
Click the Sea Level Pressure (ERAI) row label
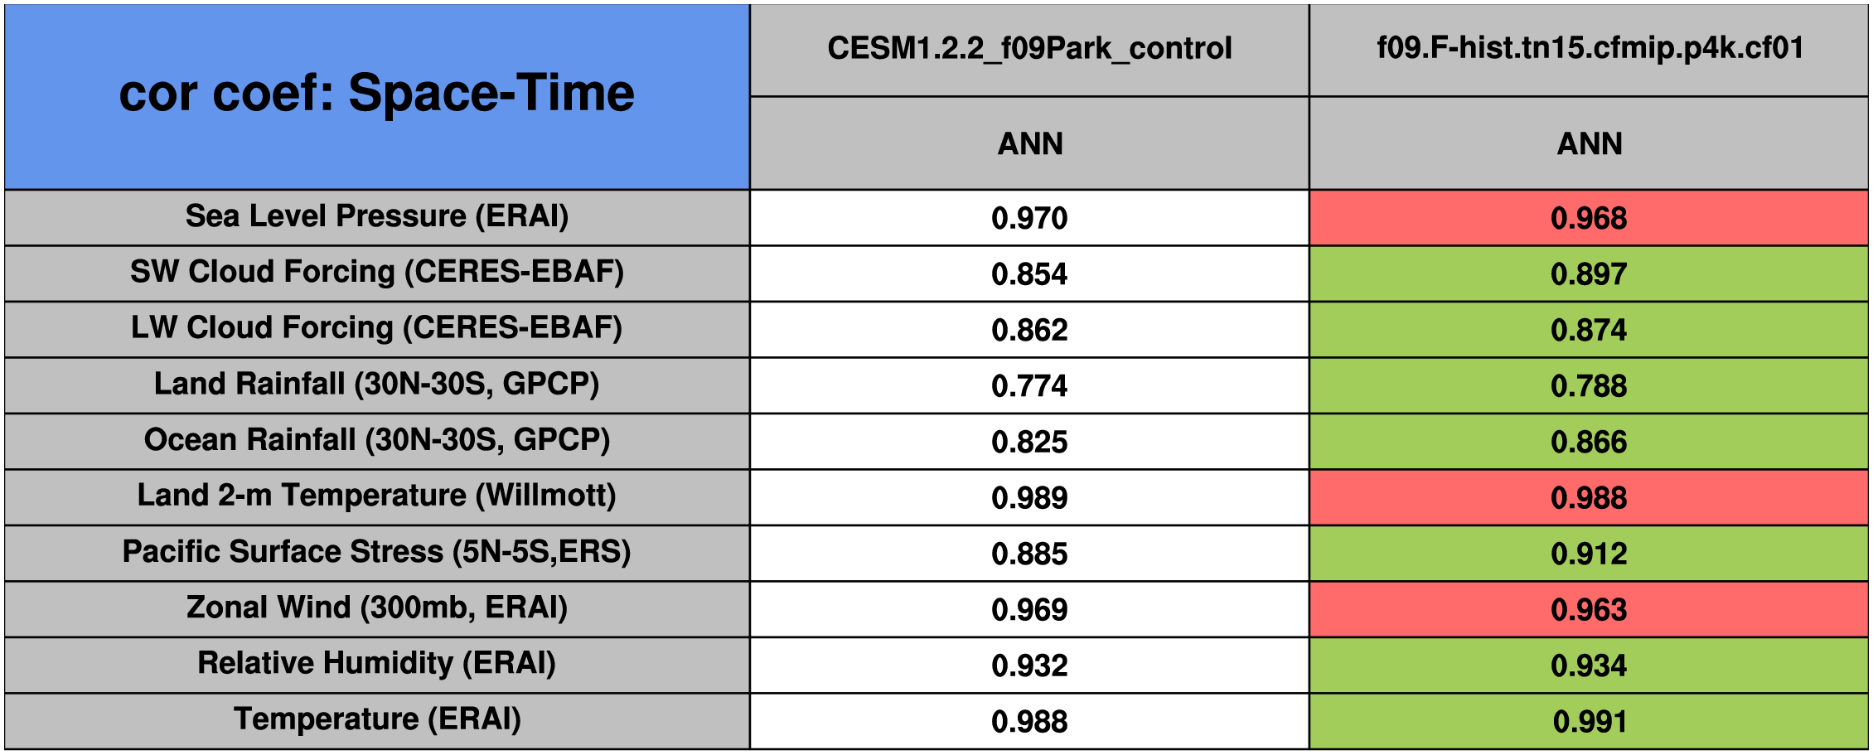[x=377, y=217]
